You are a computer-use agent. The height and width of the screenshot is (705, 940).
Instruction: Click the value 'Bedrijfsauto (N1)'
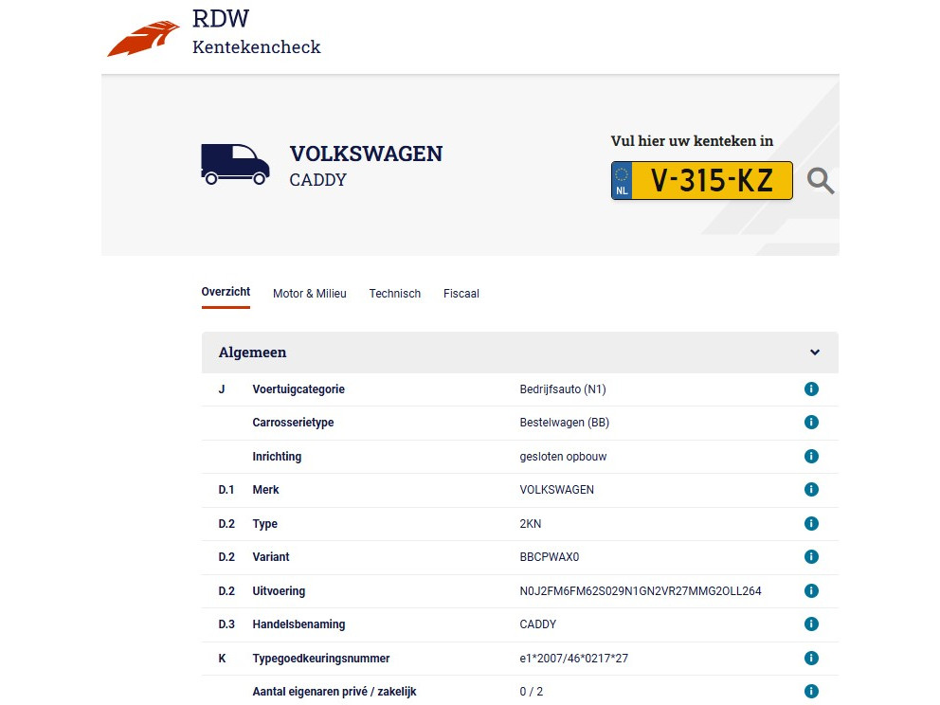[563, 389]
